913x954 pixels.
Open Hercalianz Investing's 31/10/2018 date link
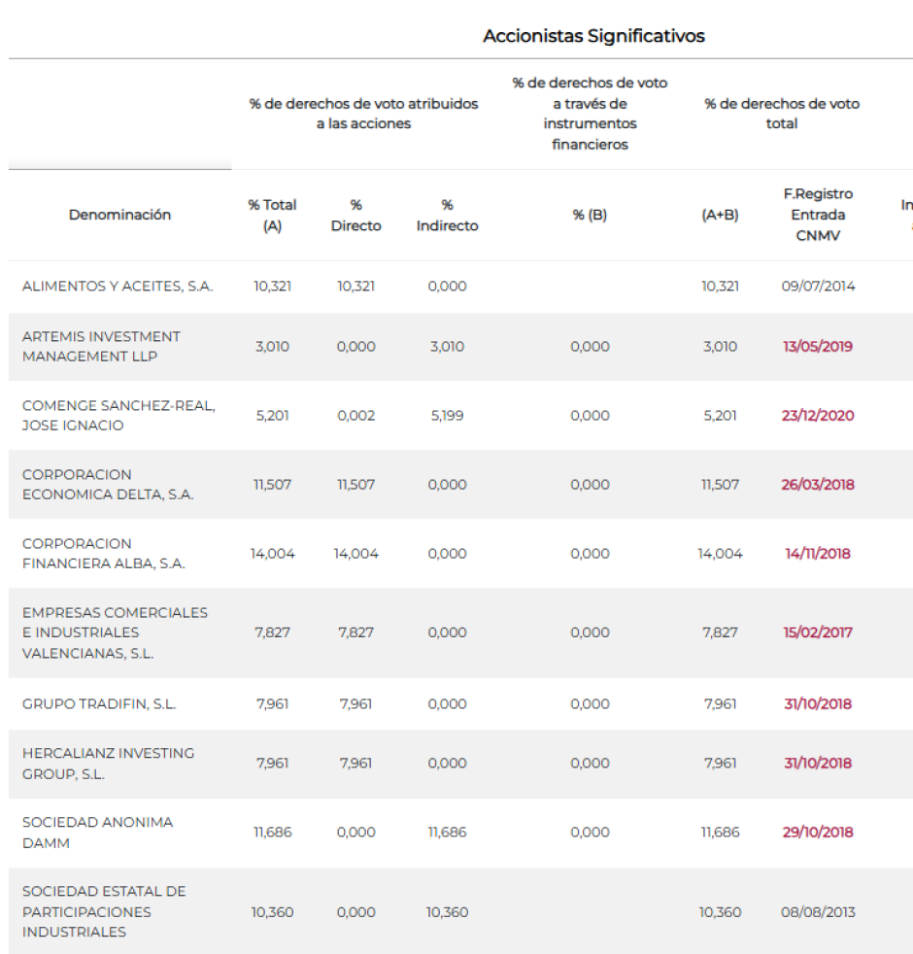coord(818,763)
